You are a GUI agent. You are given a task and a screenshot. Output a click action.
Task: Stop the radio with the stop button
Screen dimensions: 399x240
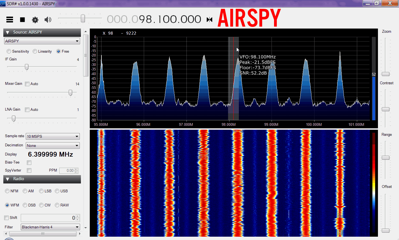[x=22, y=19]
